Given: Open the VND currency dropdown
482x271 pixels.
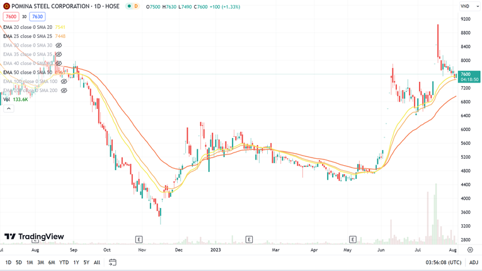Looking at the screenshot, I should 469,6.
